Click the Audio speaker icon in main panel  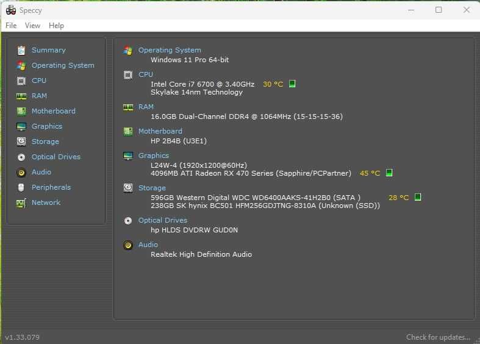coord(128,245)
